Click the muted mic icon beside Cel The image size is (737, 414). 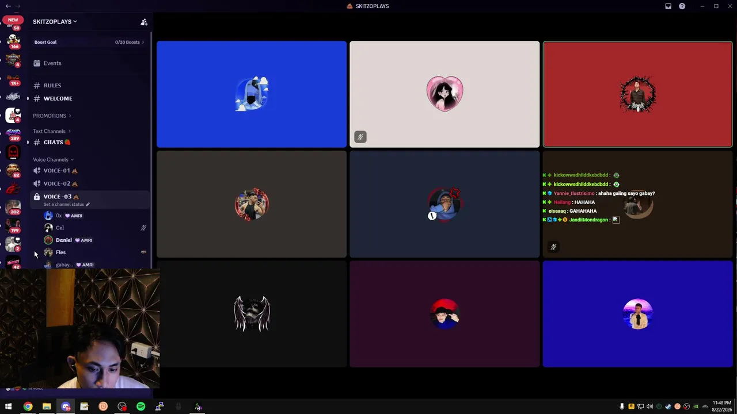coord(143,228)
